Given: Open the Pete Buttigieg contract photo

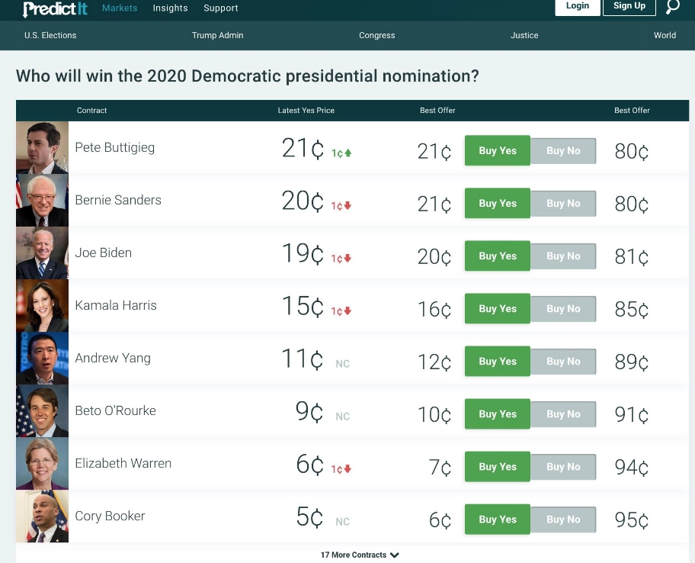Looking at the screenshot, I should tap(42, 148).
